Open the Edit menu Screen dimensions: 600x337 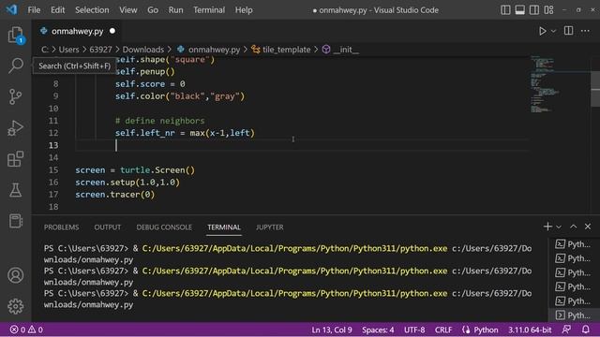pyautogui.click(x=58, y=10)
